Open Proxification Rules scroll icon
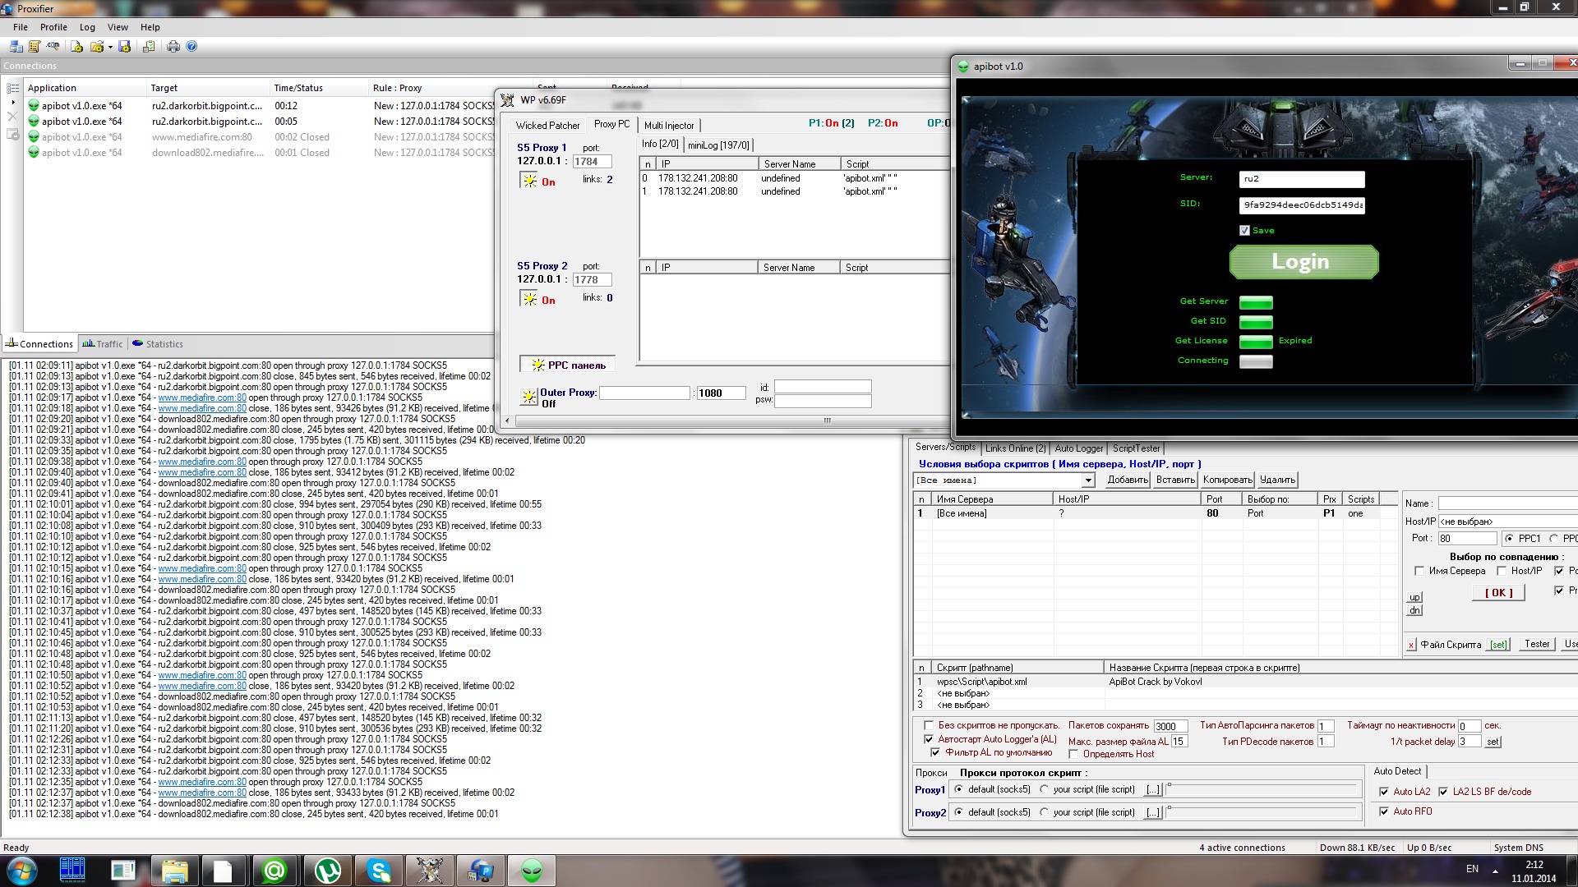 click(35, 47)
